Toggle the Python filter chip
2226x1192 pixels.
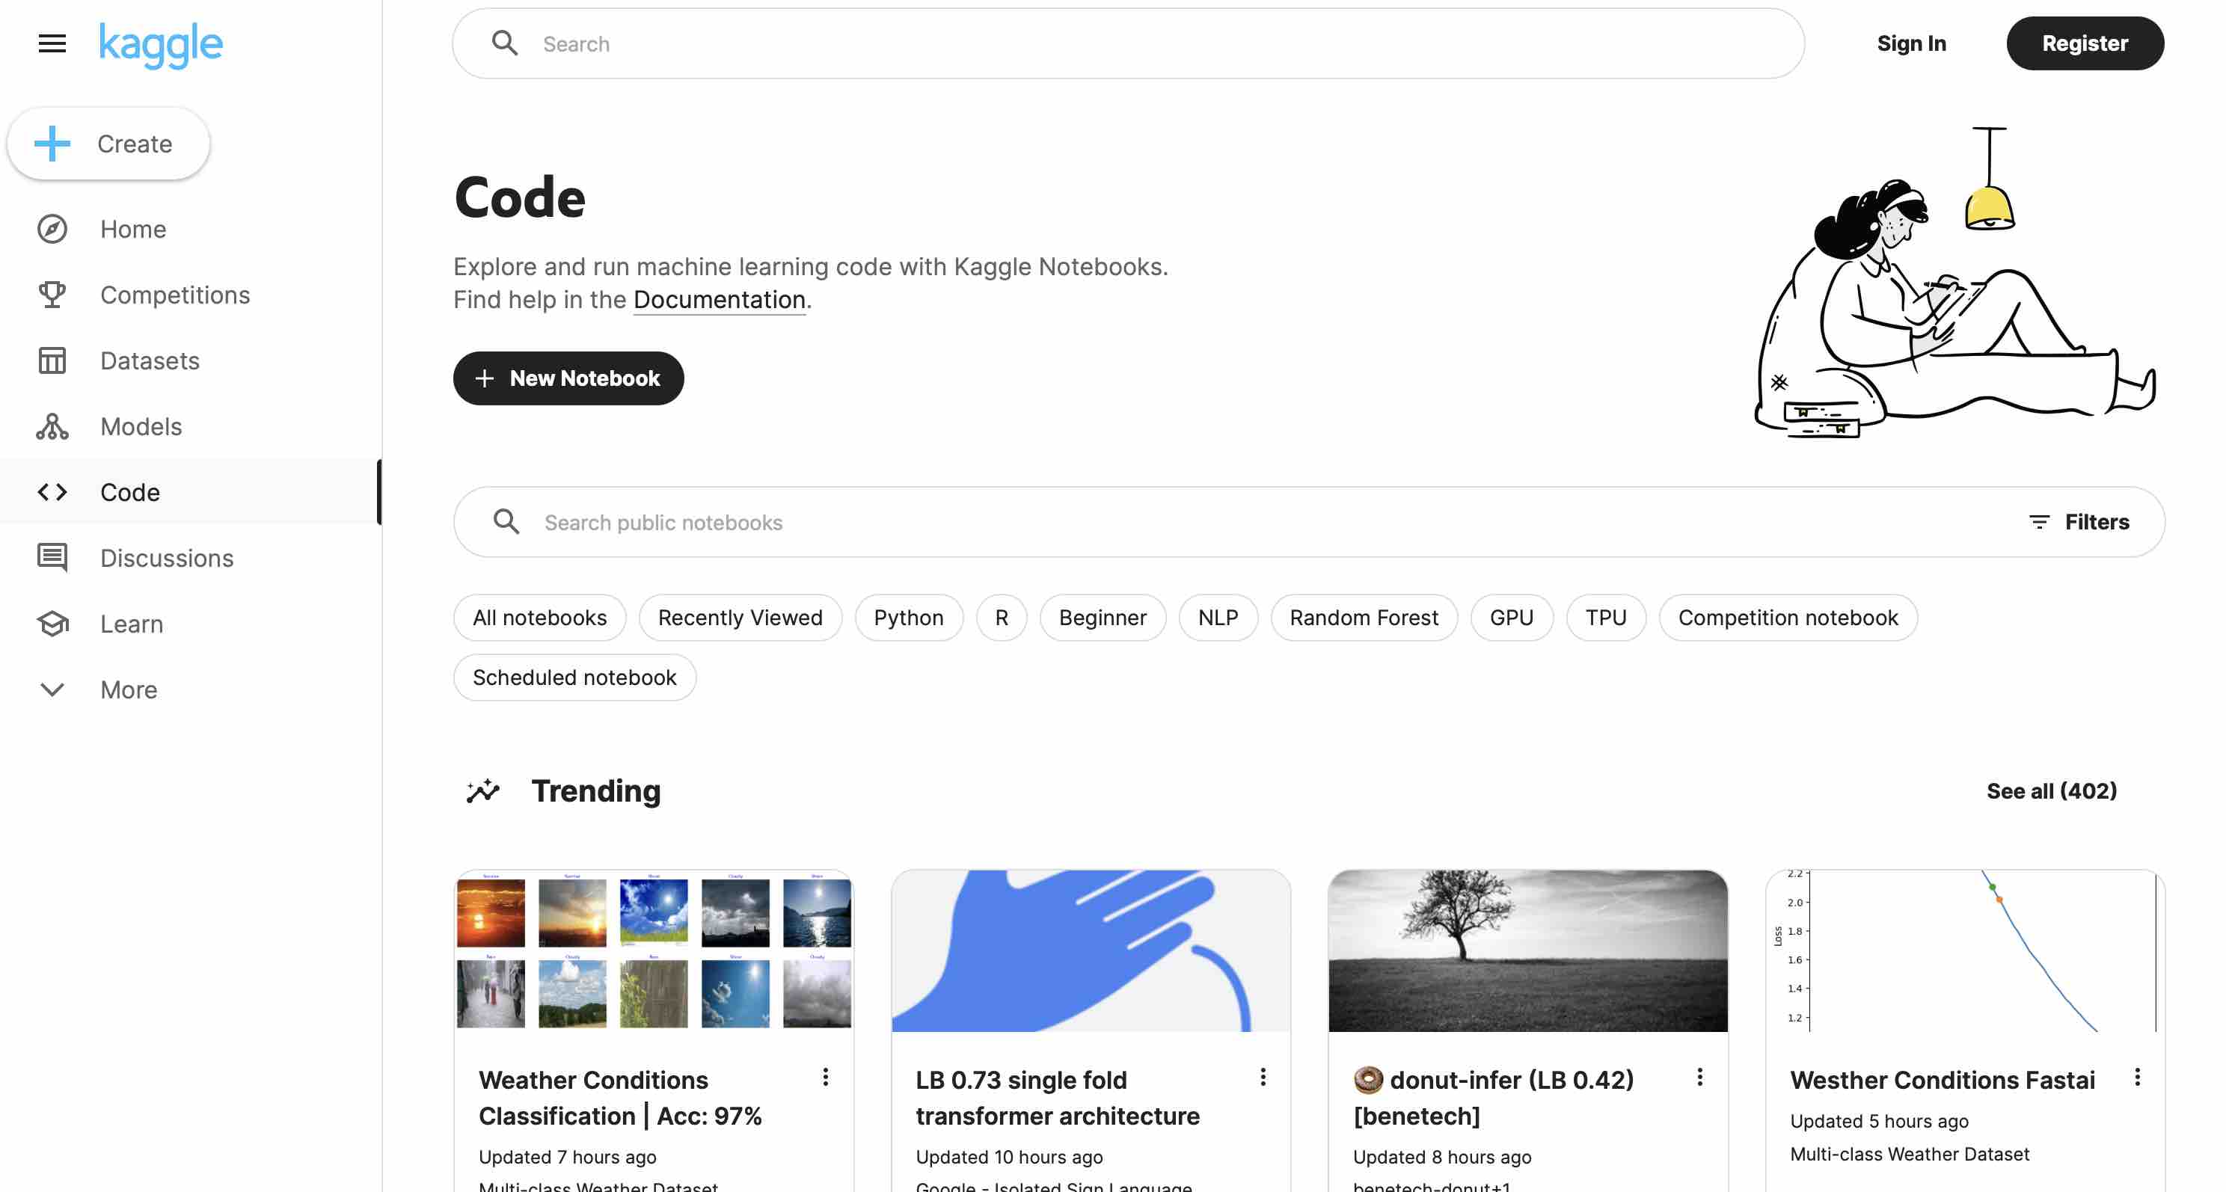(x=908, y=618)
